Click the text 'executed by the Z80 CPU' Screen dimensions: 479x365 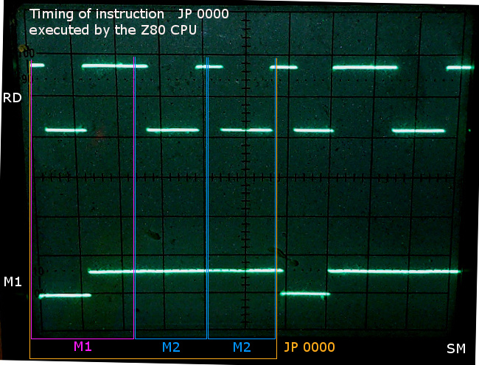[113, 30]
